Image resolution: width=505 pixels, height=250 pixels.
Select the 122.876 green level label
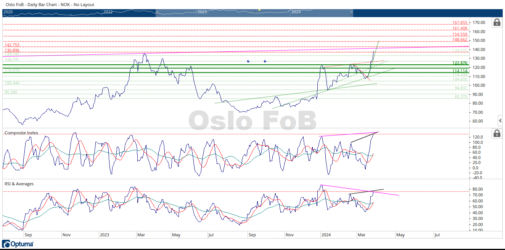click(460, 63)
